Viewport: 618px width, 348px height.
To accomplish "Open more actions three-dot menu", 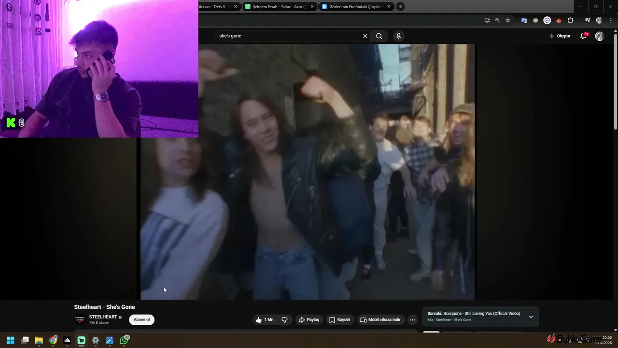I will (412, 319).
